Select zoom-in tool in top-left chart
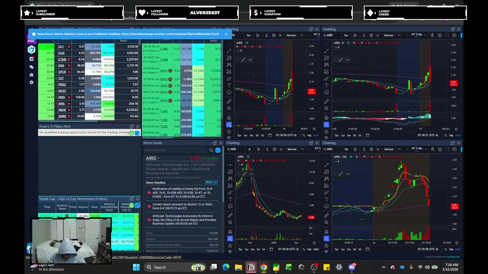 [x=229, y=108]
